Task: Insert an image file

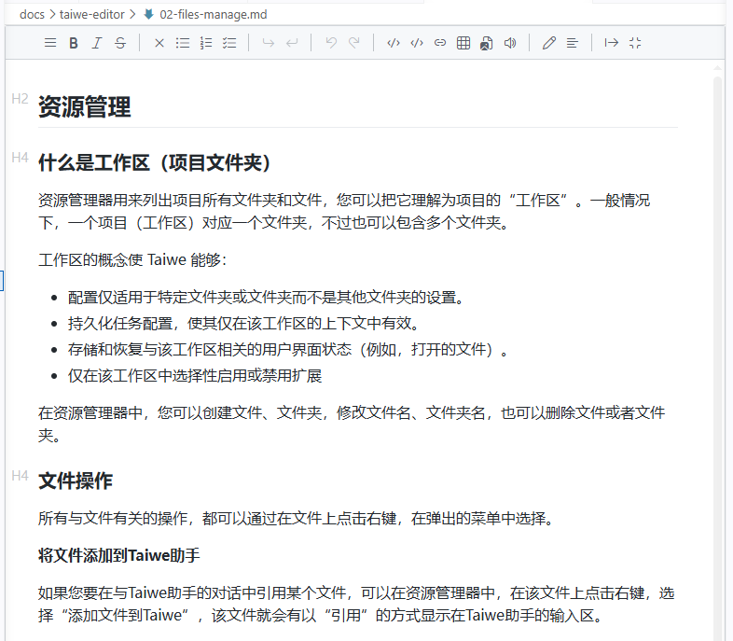Action: [486, 43]
